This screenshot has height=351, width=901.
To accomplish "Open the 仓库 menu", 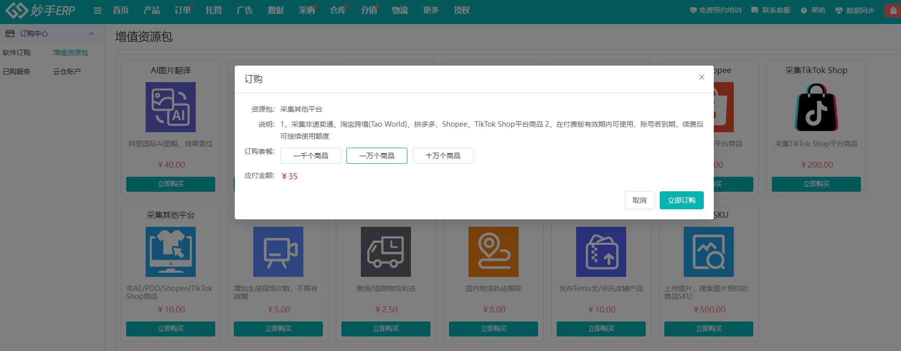I will coord(338,11).
